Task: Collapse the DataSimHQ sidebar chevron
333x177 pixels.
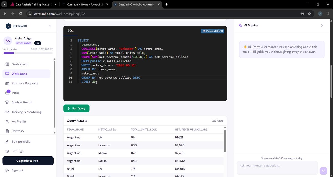Action: [50, 26]
